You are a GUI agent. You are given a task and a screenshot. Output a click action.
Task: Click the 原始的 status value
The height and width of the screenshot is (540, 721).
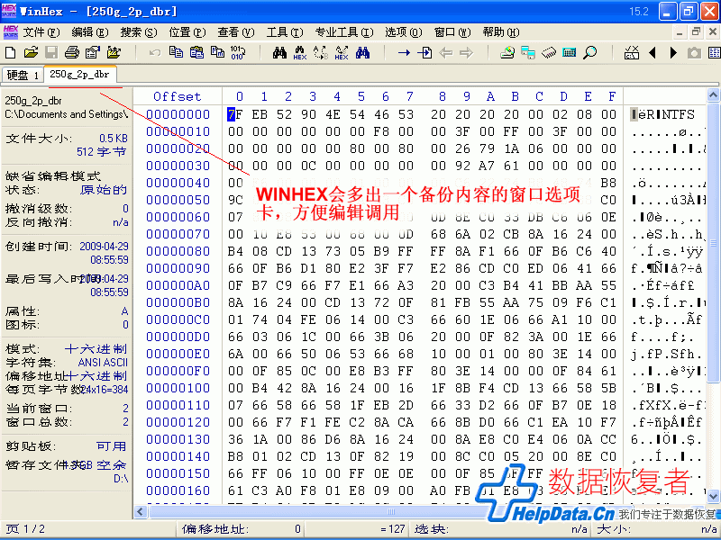[x=103, y=190]
